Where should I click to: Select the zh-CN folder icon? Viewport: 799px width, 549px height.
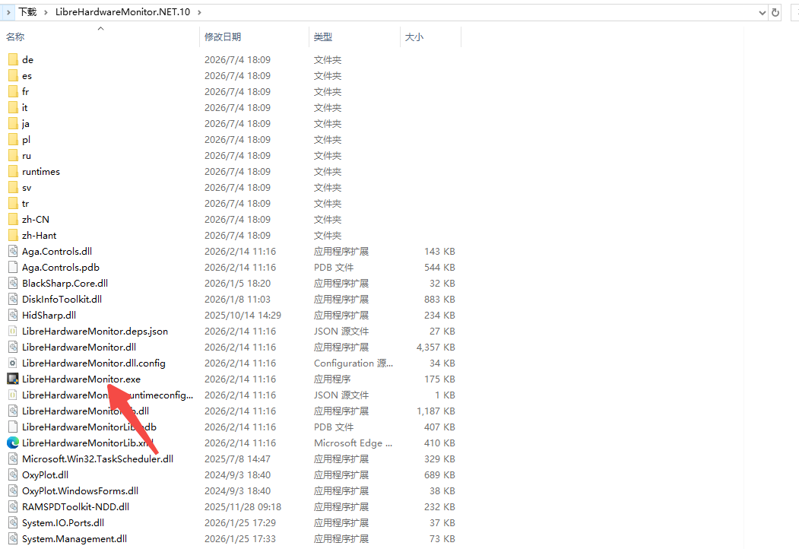coord(13,219)
